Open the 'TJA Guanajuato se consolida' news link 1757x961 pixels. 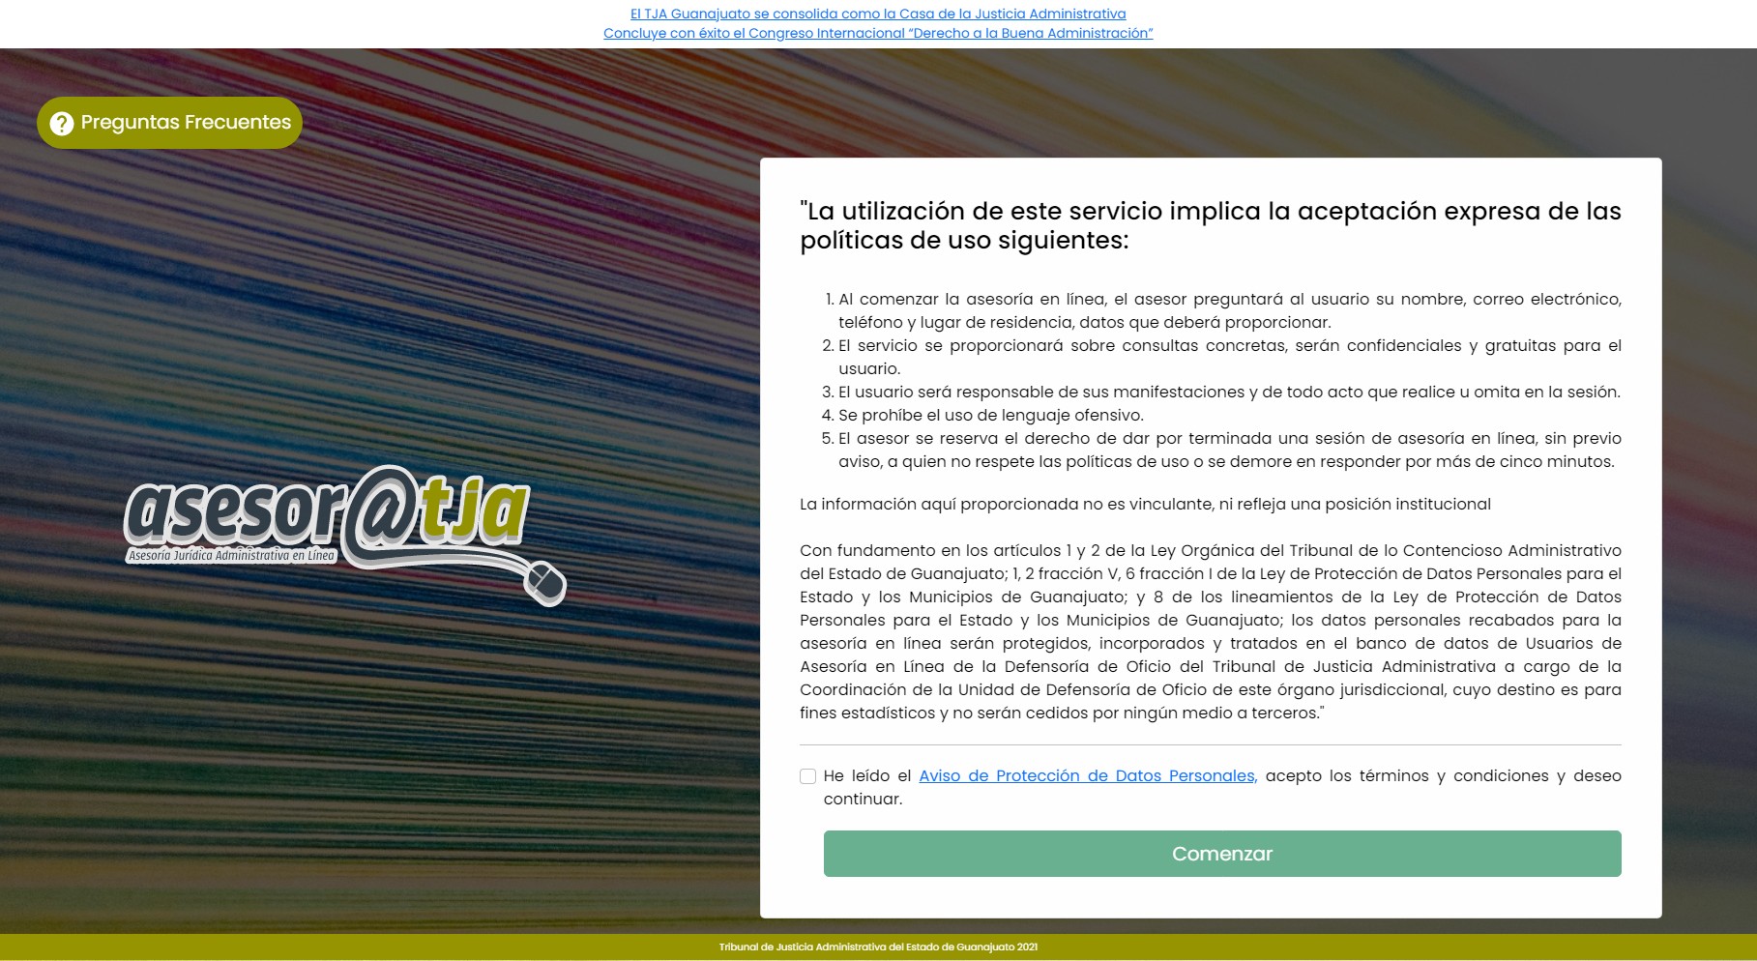coord(878,14)
